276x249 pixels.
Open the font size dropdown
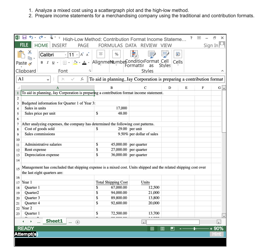(77, 55)
